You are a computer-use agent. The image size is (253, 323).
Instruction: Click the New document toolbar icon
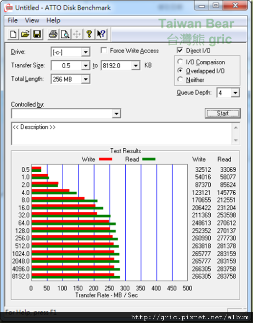(13, 34)
